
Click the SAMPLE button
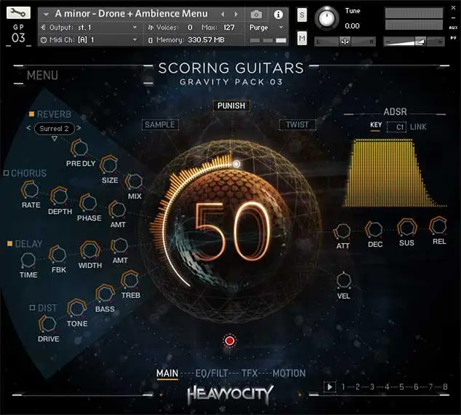(x=160, y=125)
